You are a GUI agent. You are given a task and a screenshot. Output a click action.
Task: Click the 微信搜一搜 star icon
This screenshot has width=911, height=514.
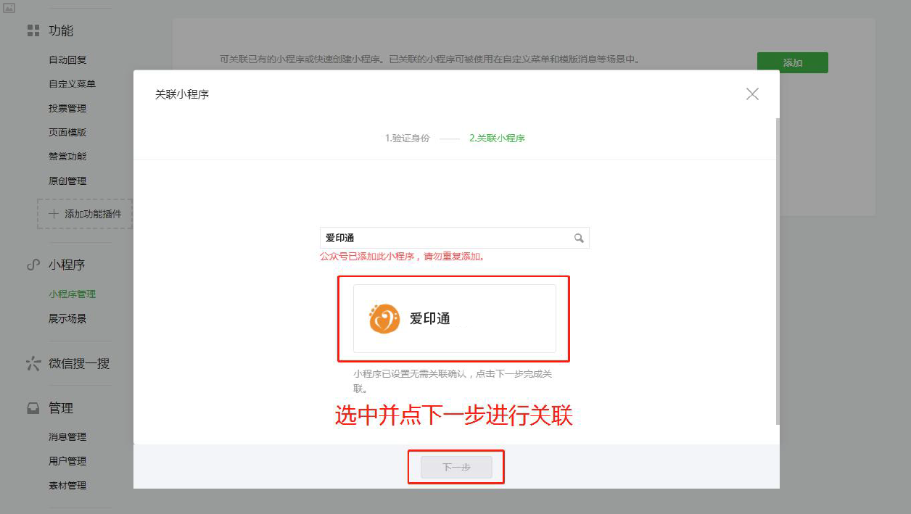33,363
